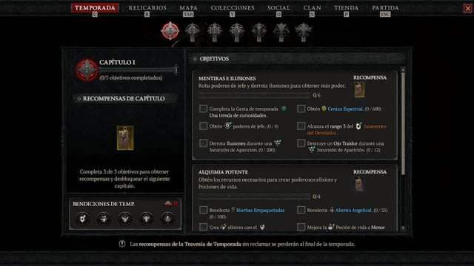474x266 pixels.
Task: Open the Juramento del Develador link
Action: pyautogui.click(x=347, y=129)
